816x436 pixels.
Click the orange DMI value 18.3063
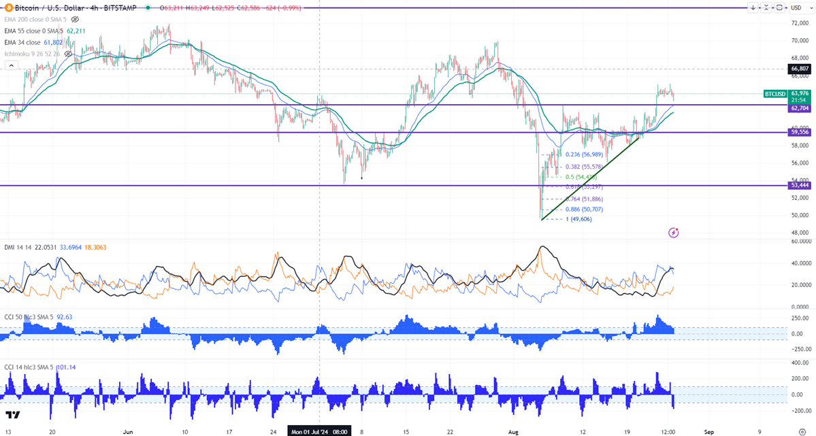pos(95,247)
